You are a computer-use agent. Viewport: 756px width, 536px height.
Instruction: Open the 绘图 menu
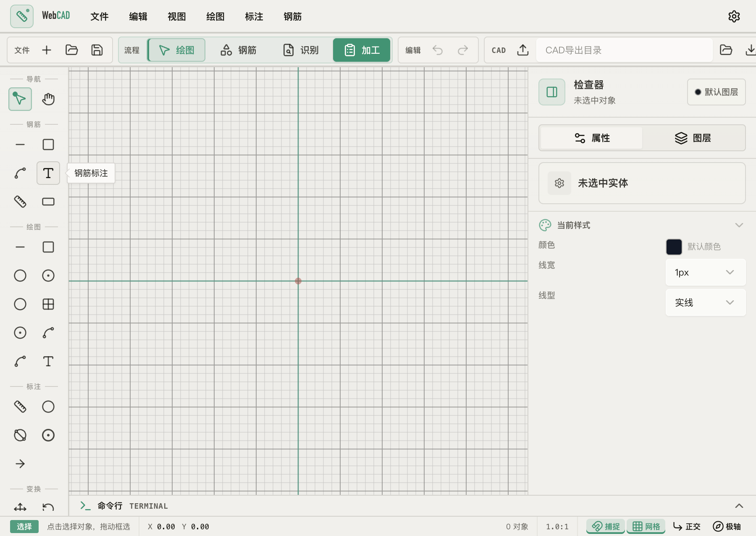tap(215, 16)
